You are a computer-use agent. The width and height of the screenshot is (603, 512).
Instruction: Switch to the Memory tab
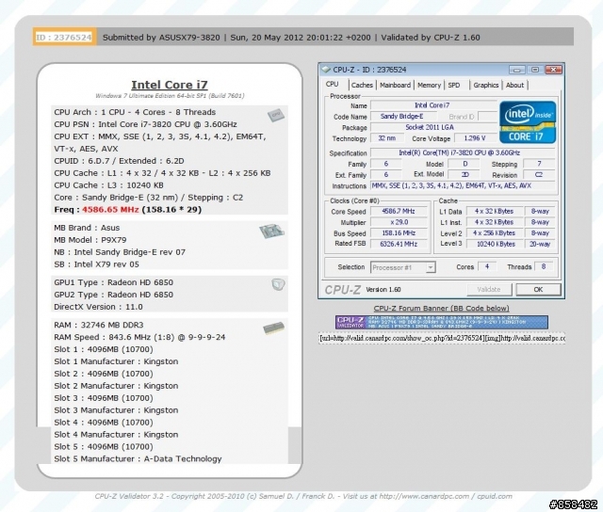click(x=429, y=85)
